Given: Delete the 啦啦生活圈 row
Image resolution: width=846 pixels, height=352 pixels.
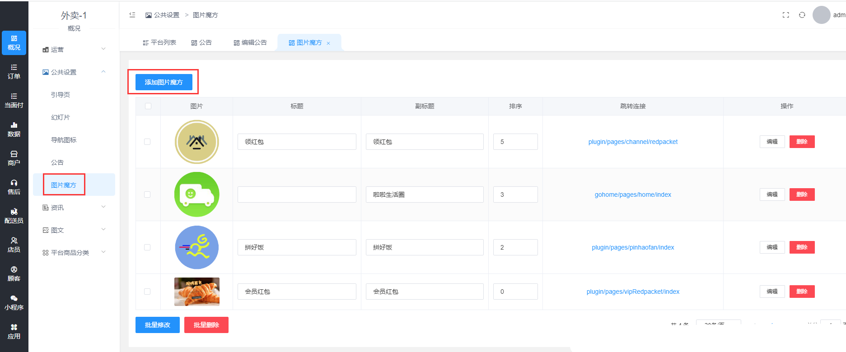Looking at the screenshot, I should tap(802, 195).
